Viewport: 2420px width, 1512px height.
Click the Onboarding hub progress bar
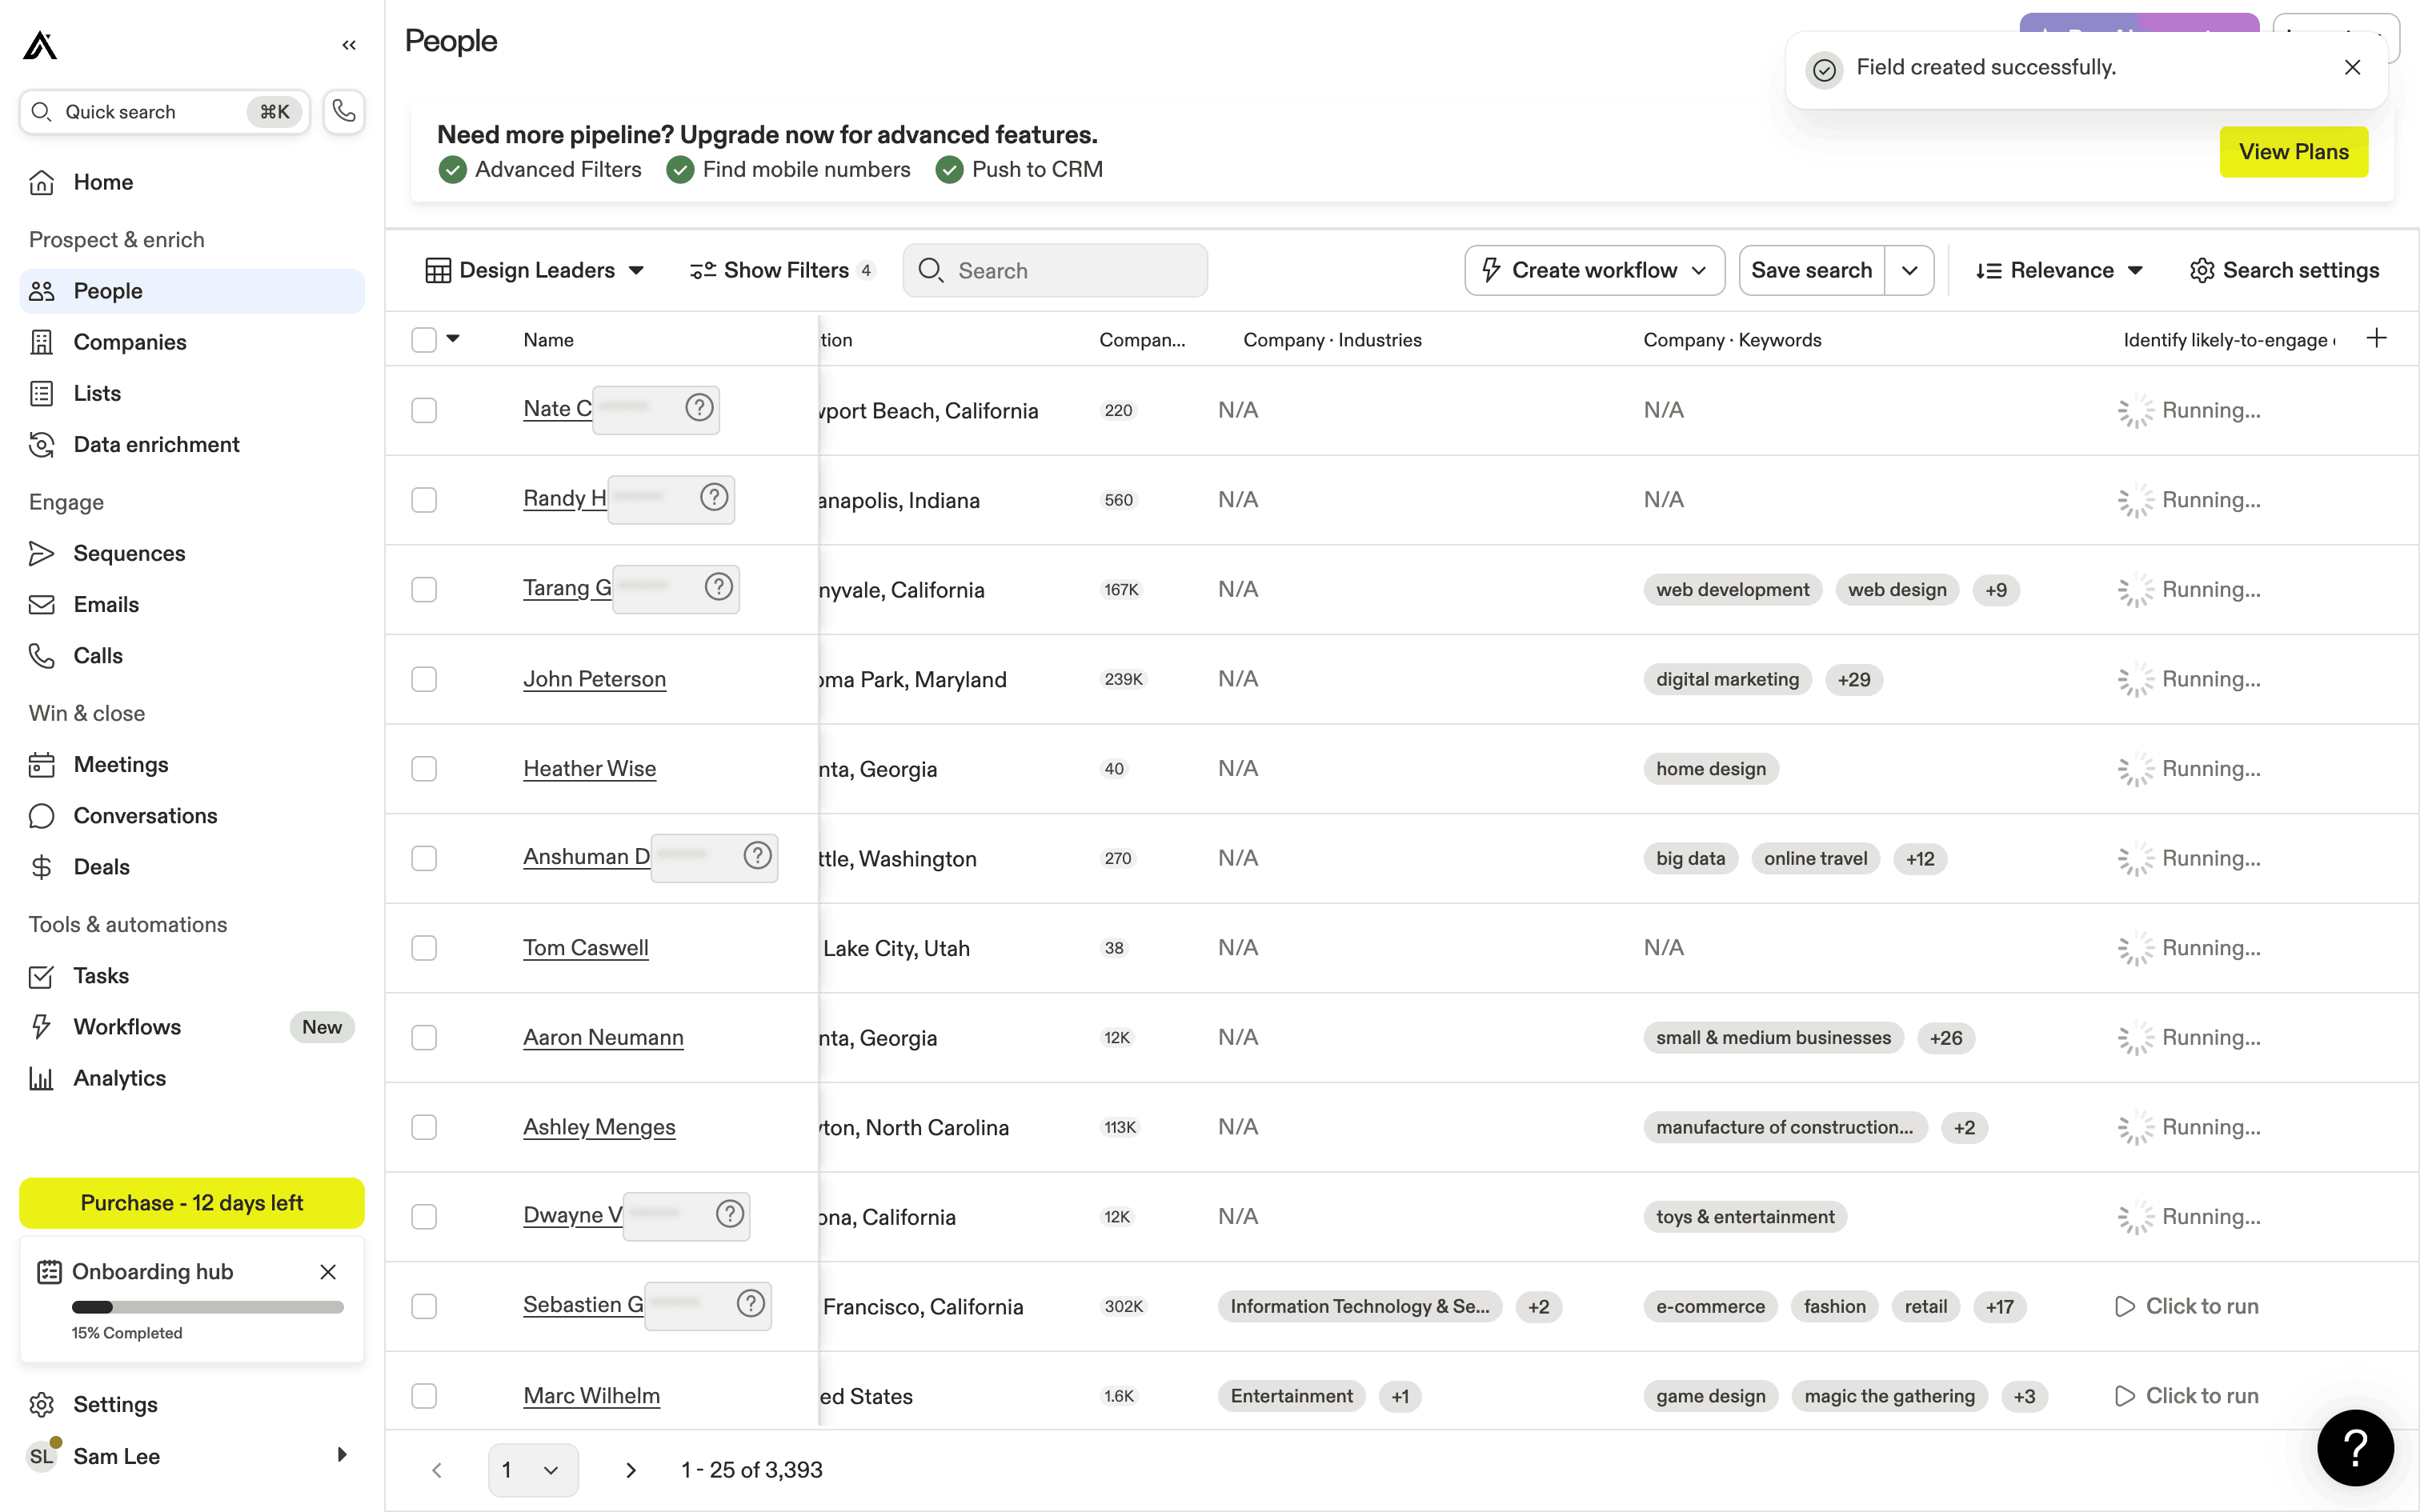click(x=207, y=1307)
